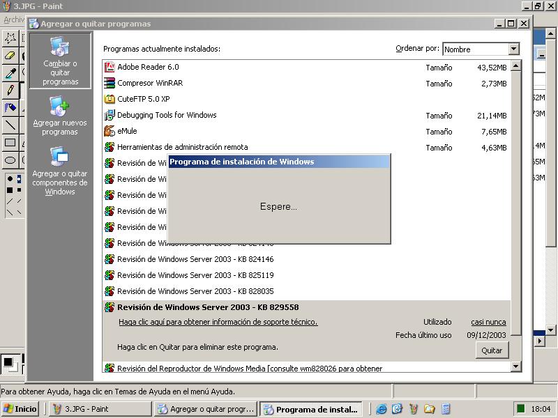The image size is (558, 418).
Task: Select the Line tool in Paint
Action: [x=10, y=125]
